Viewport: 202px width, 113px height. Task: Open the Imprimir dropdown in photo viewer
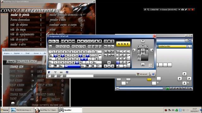pos(18,53)
